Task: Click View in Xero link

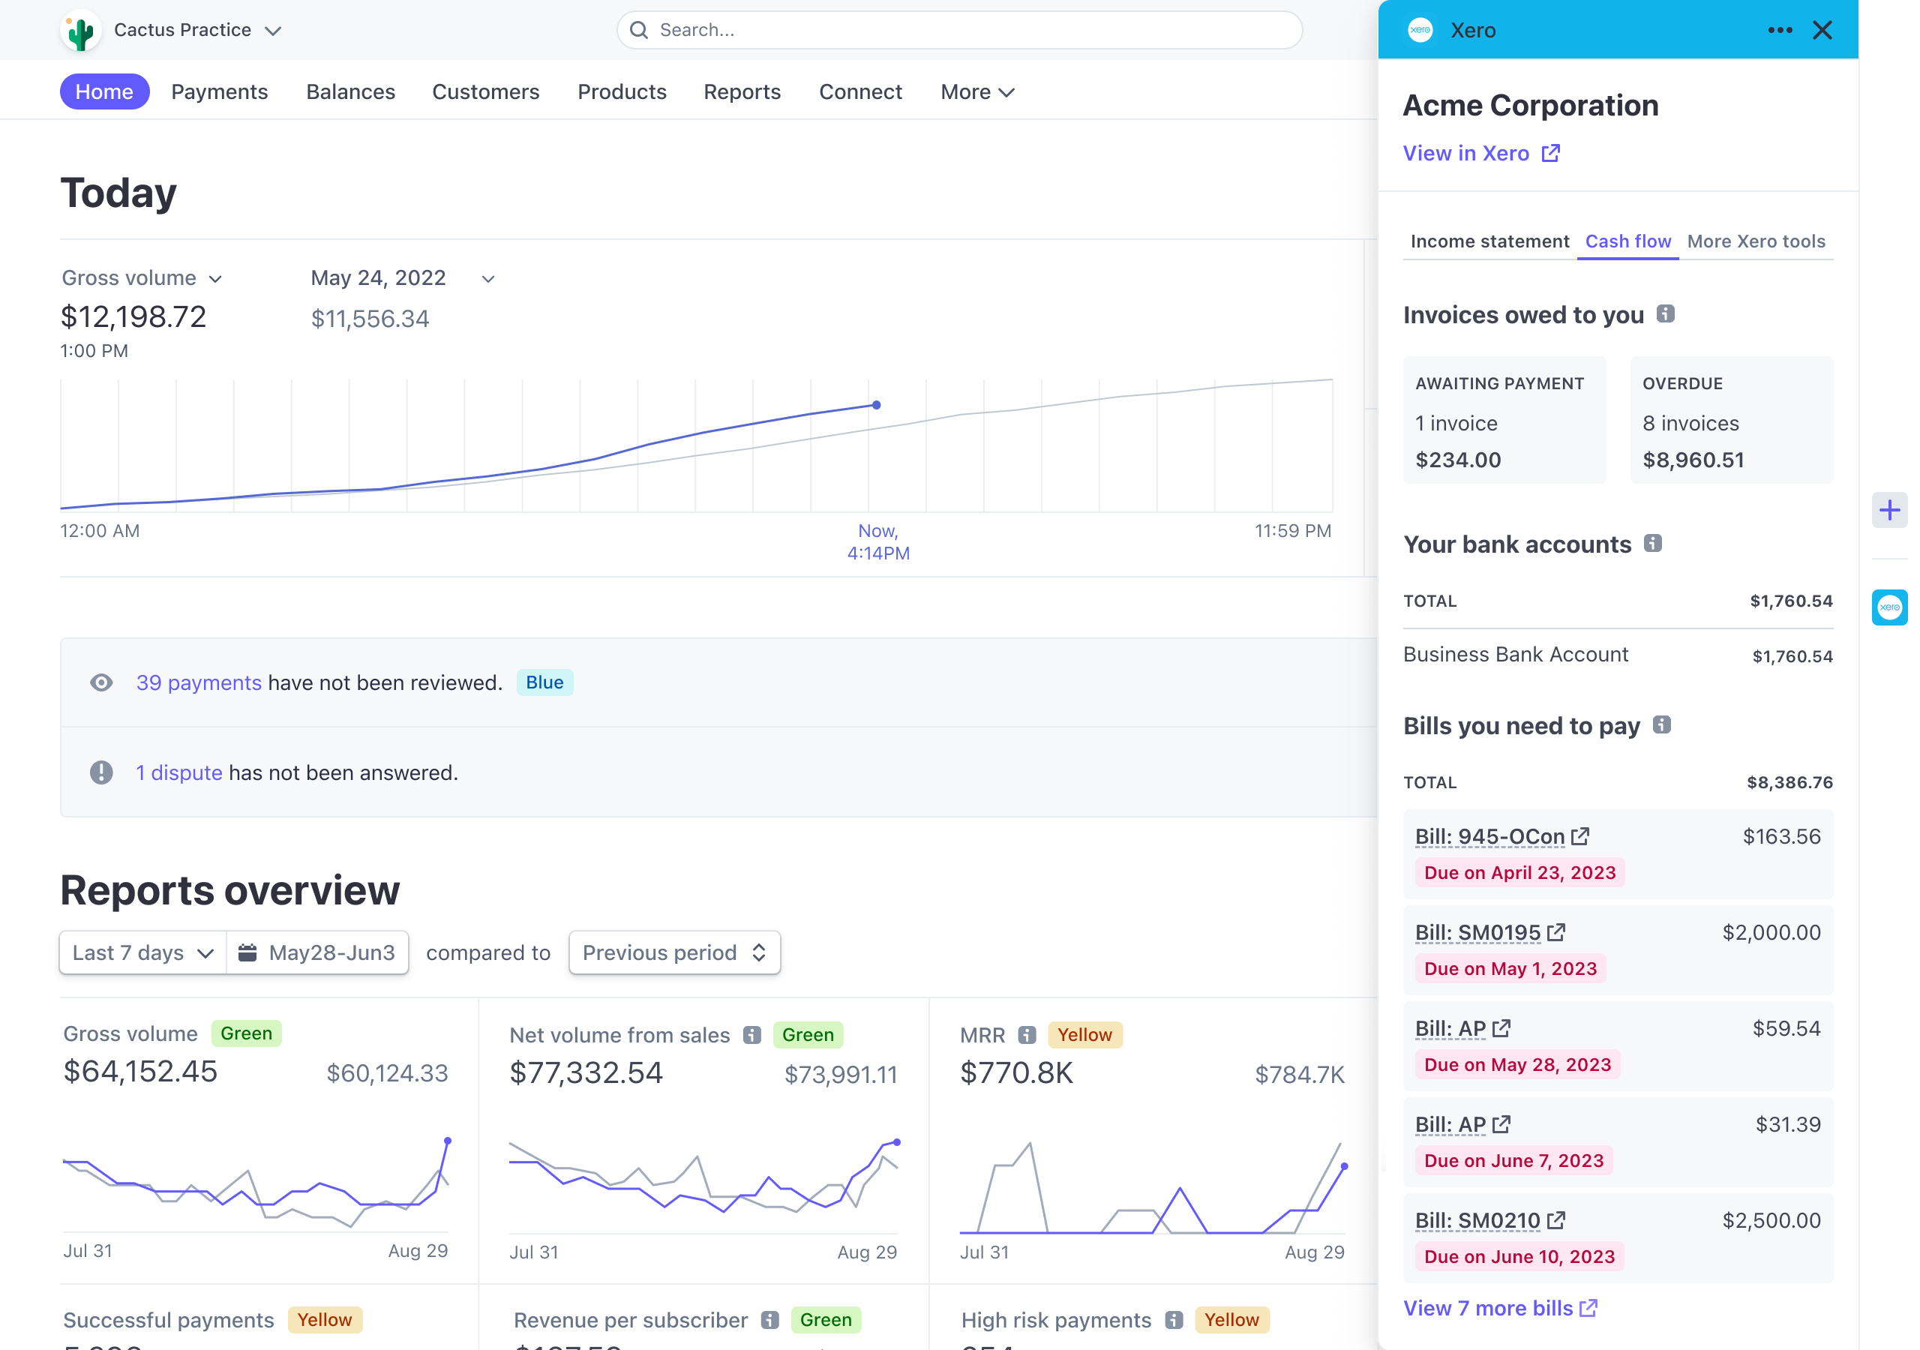Action: pos(1466,153)
